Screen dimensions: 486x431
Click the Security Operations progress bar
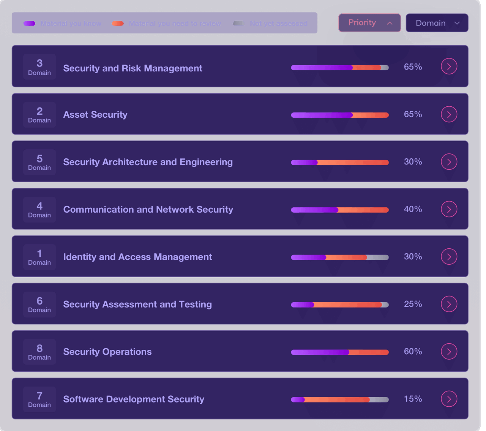click(x=340, y=352)
